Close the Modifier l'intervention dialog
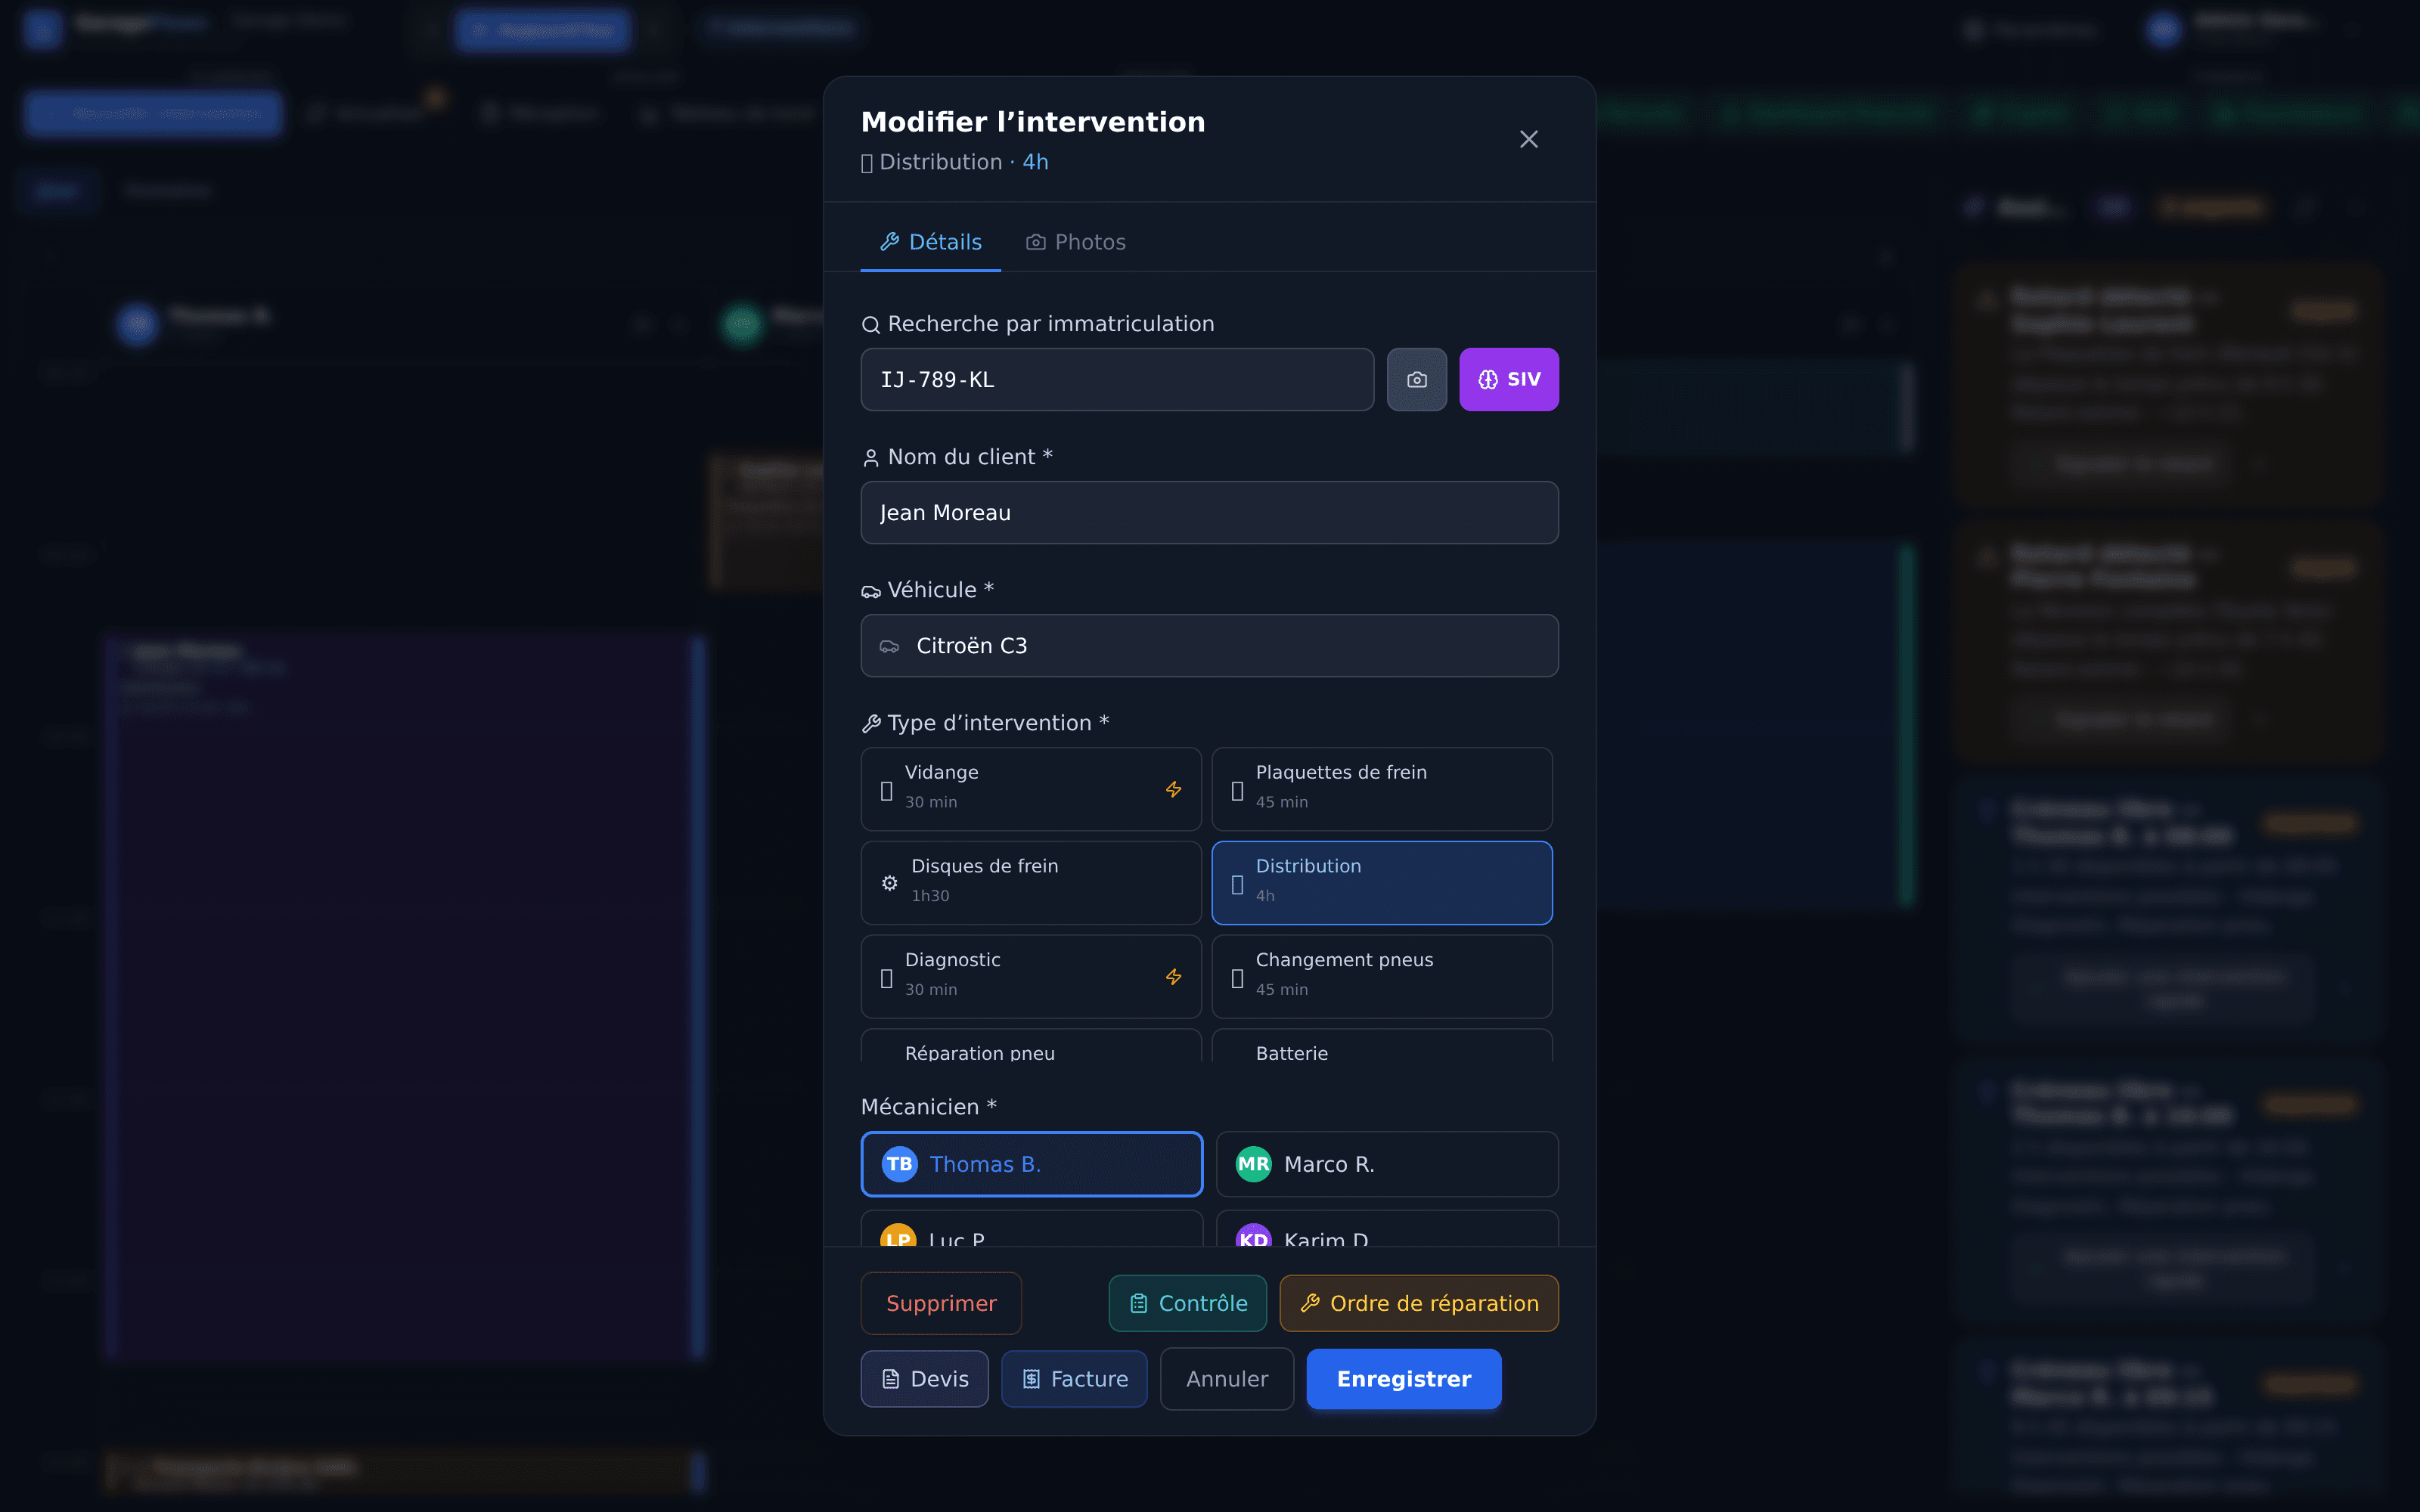 point(1528,139)
